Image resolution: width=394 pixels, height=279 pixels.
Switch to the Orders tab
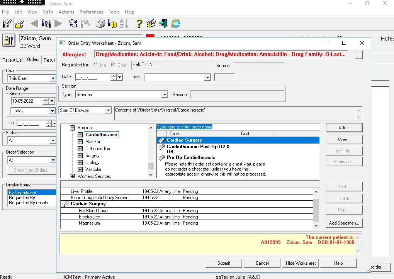click(33, 59)
